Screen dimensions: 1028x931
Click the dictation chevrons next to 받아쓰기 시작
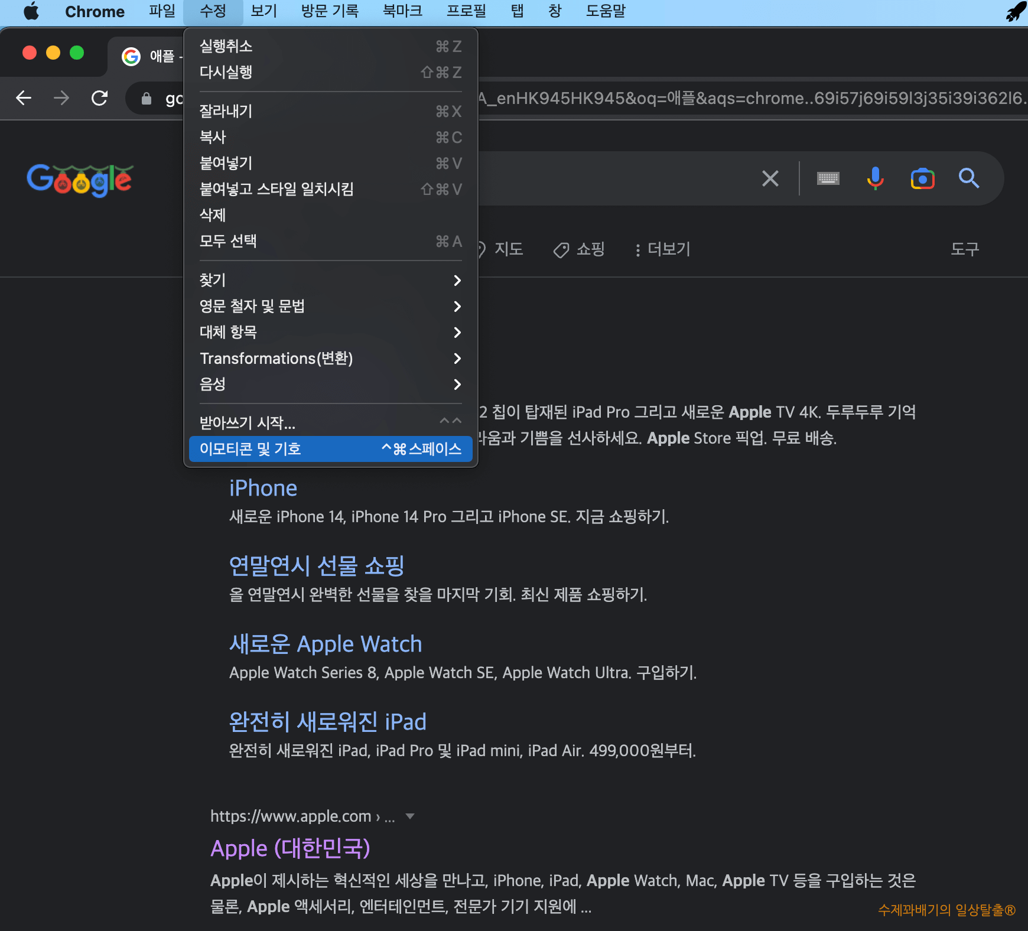(450, 421)
